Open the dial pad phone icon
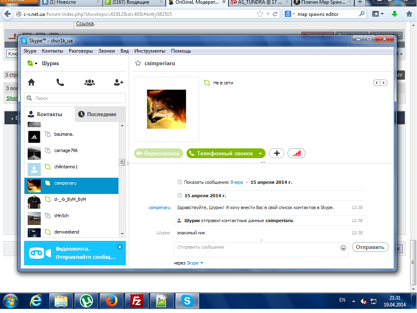 click(60, 82)
